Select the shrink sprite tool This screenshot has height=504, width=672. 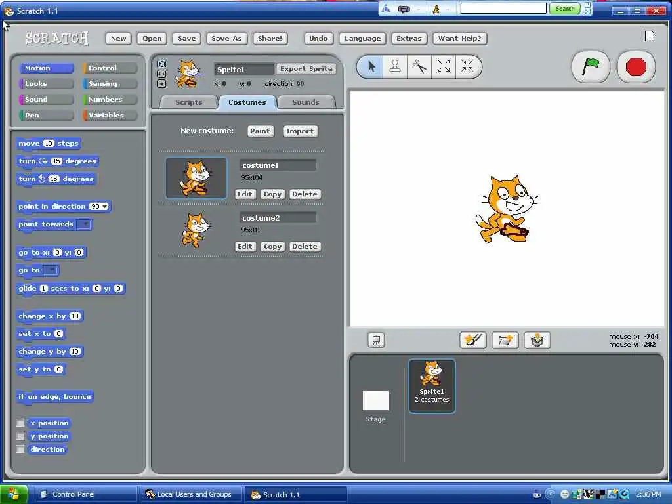[x=467, y=66]
